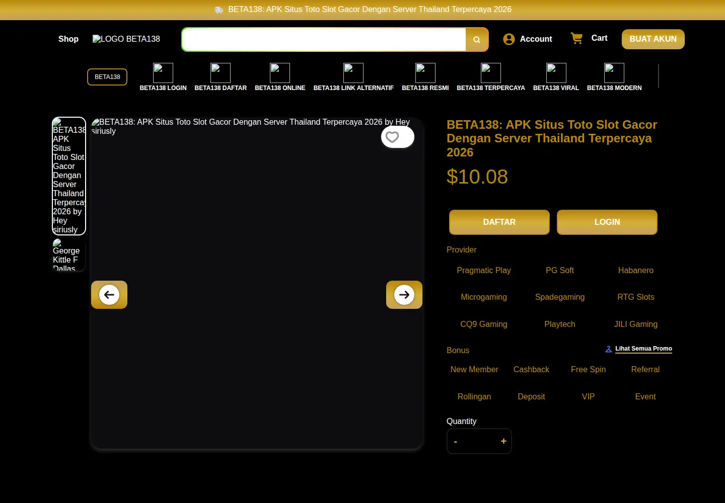Select first product thumbnail image
725x503 pixels.
tap(69, 176)
